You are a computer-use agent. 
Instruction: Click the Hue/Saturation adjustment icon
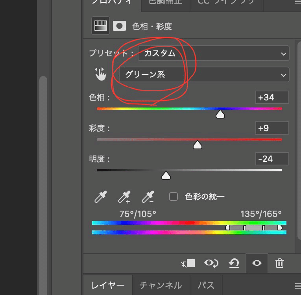pyautogui.click(x=101, y=26)
